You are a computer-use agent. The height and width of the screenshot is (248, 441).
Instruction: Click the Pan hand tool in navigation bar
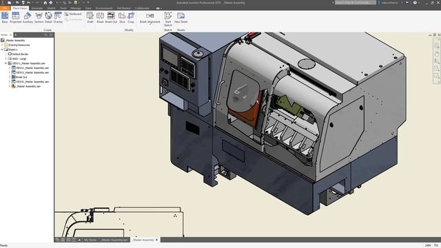click(x=436, y=54)
